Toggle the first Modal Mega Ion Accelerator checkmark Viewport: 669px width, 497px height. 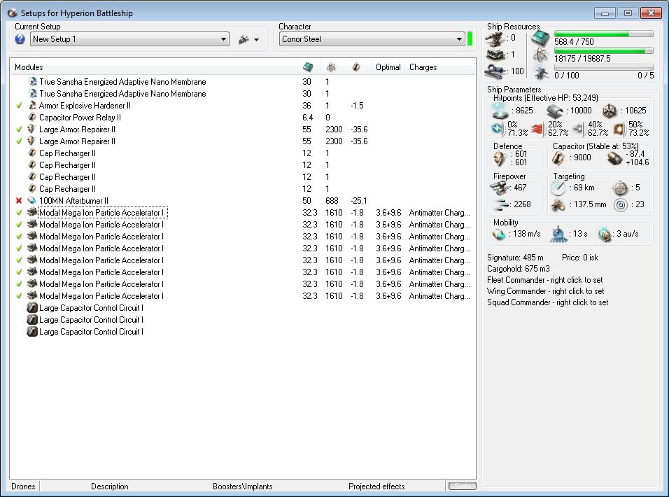point(19,213)
